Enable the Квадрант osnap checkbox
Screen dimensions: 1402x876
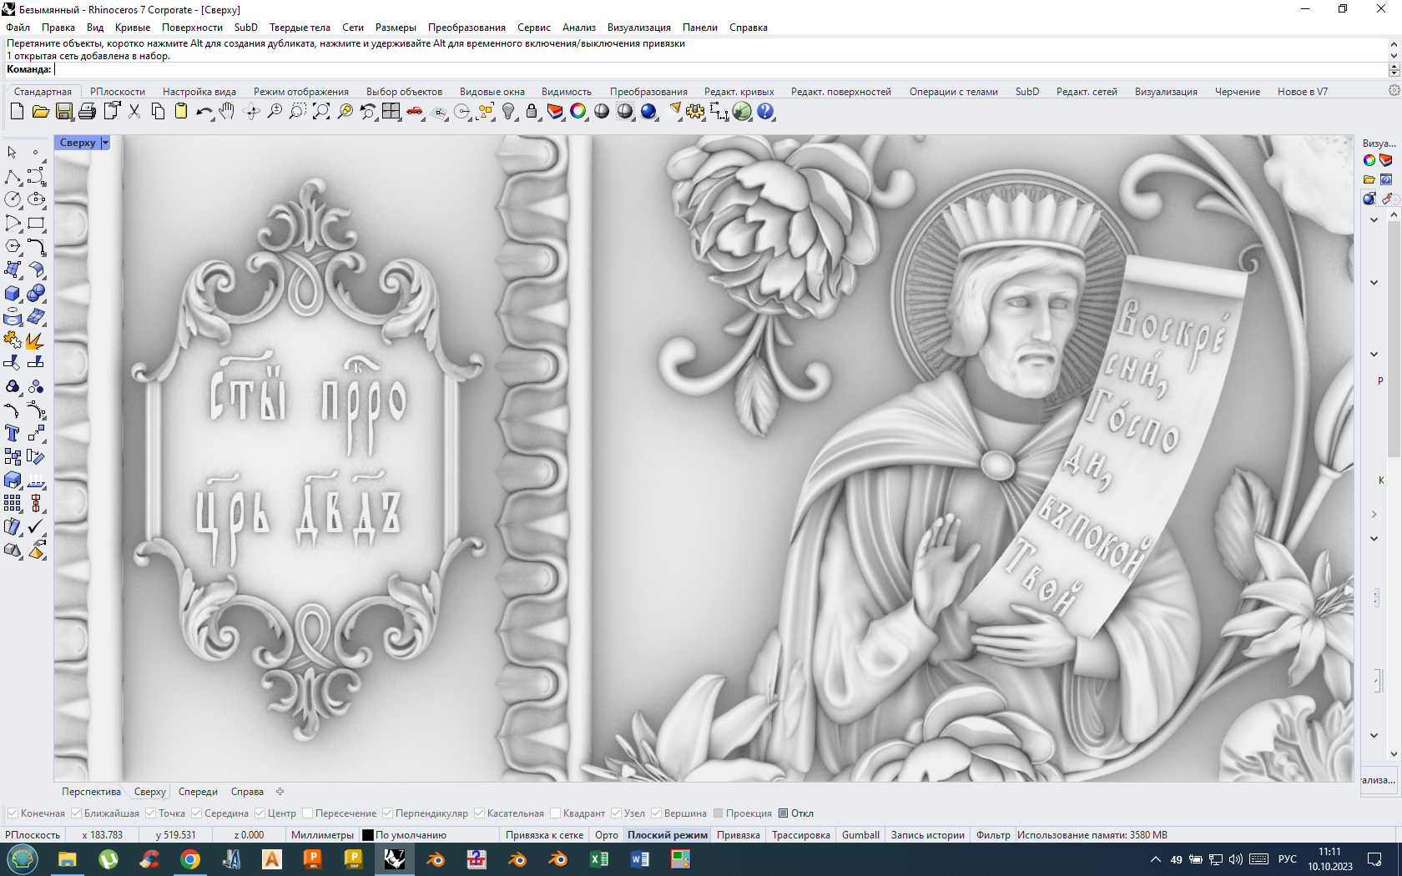tap(555, 813)
